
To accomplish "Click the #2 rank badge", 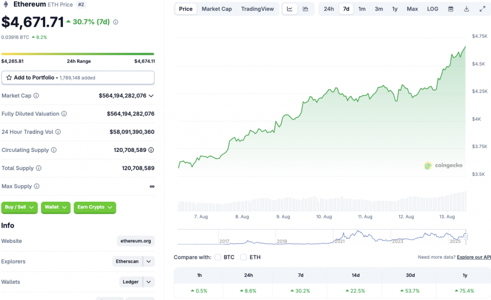I will 81,5.
